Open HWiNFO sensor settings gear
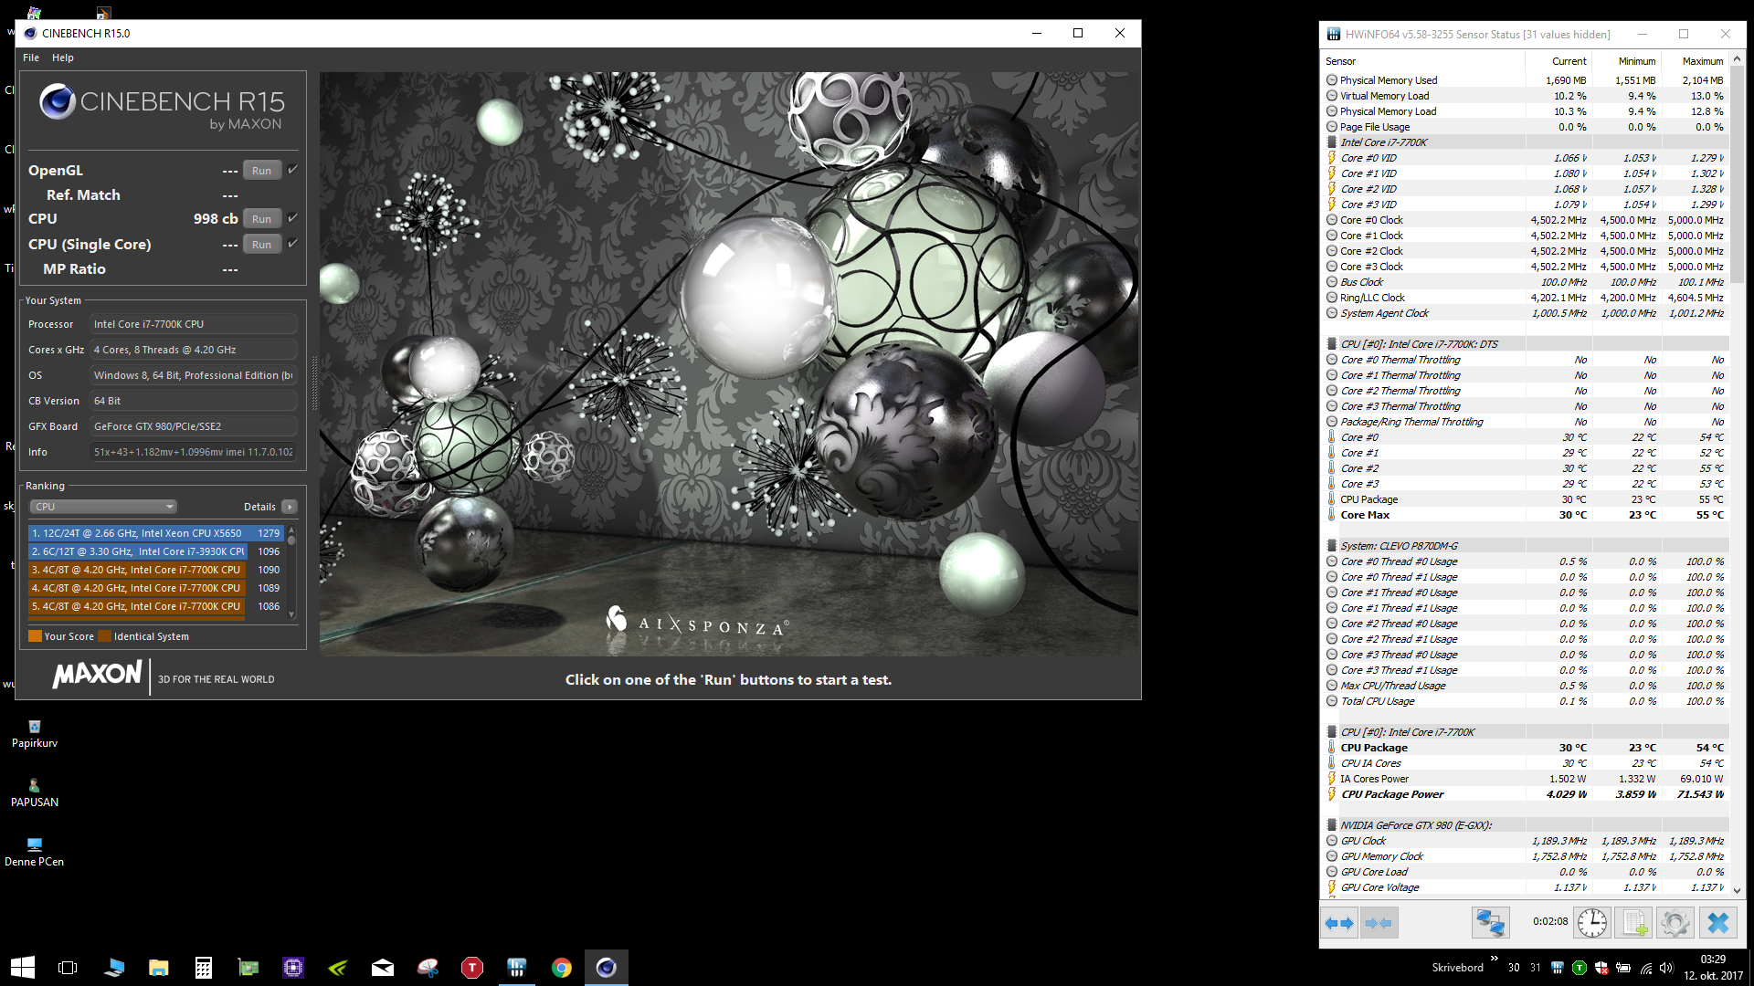Viewport: 1754px width, 986px height. [1675, 923]
